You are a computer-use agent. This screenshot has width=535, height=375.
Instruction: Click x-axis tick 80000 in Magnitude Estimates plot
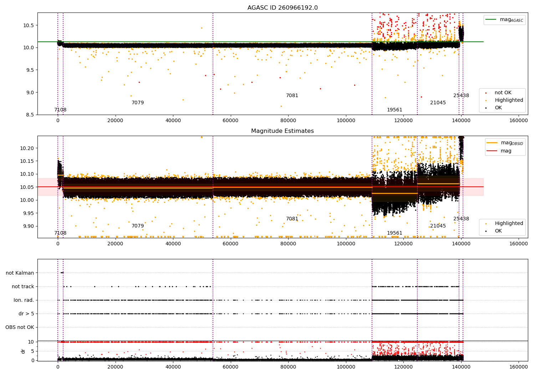pyautogui.click(x=288, y=244)
